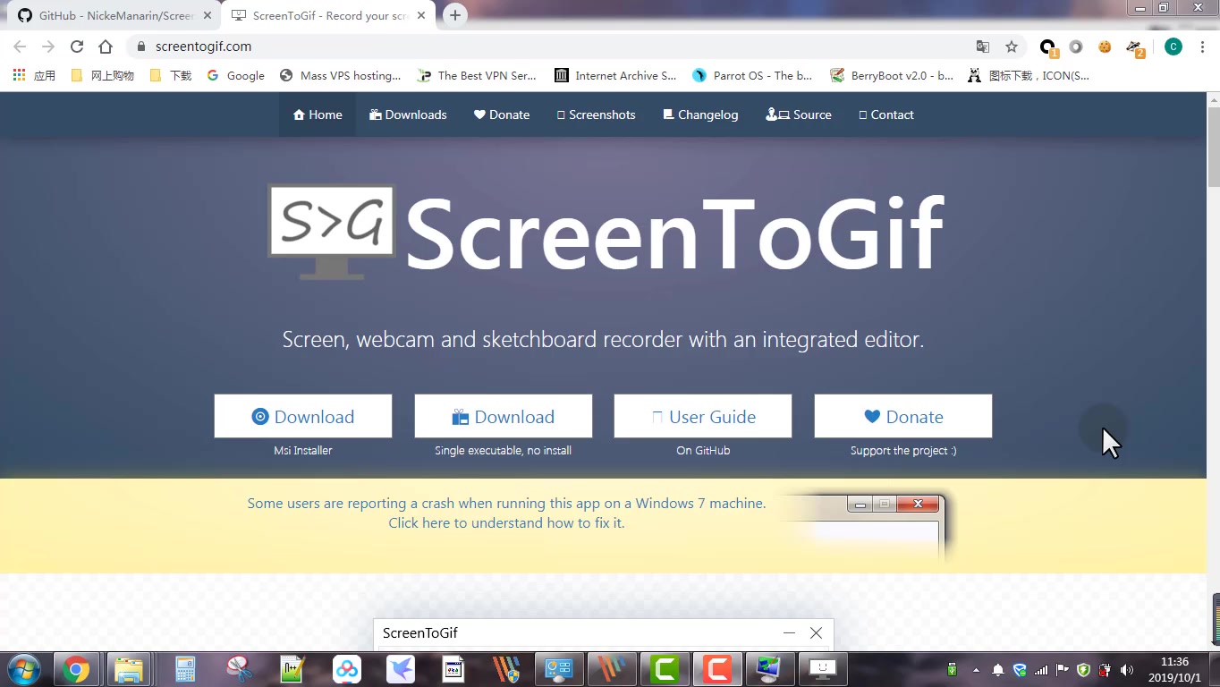Open the Snipping Tool scissors taskbar icon
Screen dimensions: 1220x687
click(x=239, y=669)
